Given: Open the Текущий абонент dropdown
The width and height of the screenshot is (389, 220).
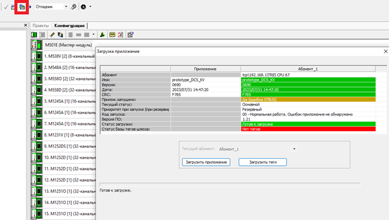Looking at the screenshot, I should 294,149.
